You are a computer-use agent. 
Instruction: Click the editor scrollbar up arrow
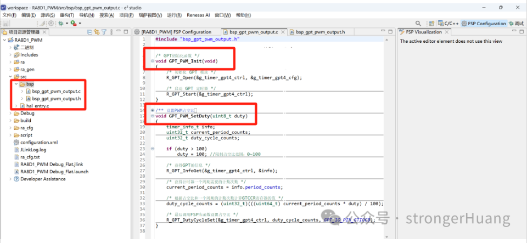click(386, 40)
